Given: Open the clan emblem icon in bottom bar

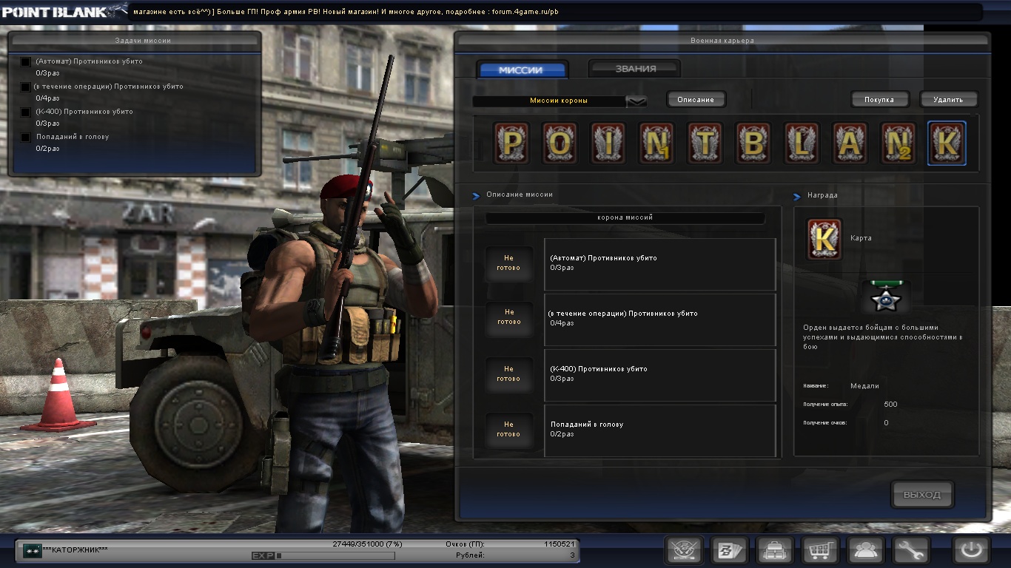Looking at the screenshot, I should click(x=684, y=550).
